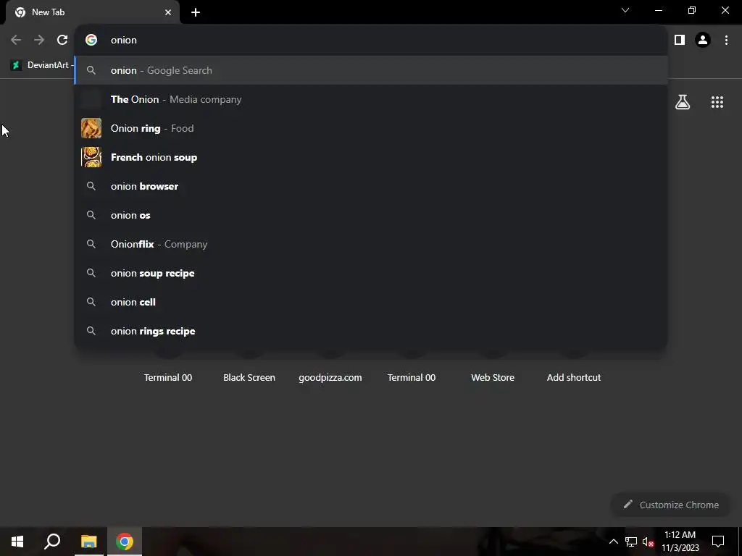Click the reload page icon
This screenshot has height=556, width=742.
62,41
